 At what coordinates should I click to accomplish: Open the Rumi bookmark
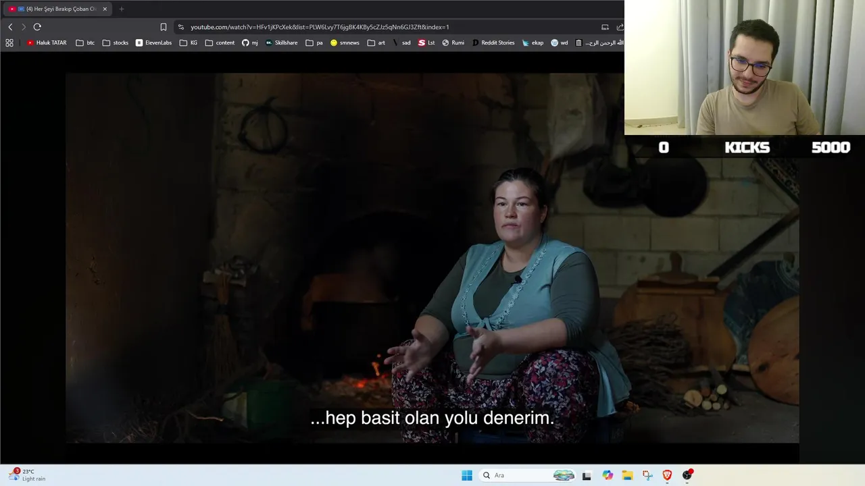453,43
